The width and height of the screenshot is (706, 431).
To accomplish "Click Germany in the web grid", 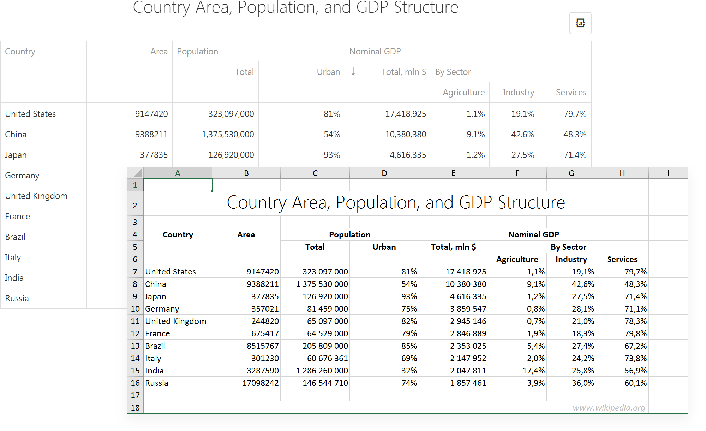I will click(22, 175).
